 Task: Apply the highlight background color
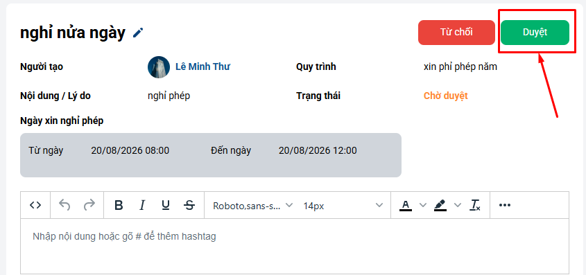point(440,205)
